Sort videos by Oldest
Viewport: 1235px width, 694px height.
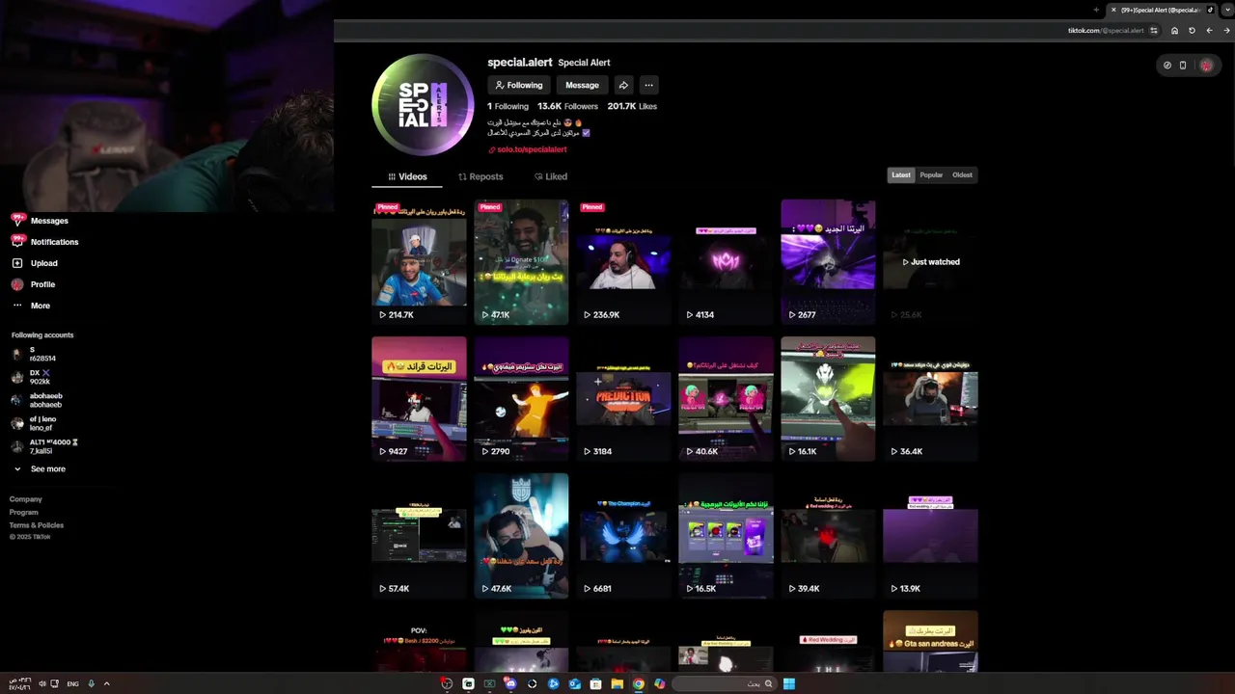pos(962,174)
